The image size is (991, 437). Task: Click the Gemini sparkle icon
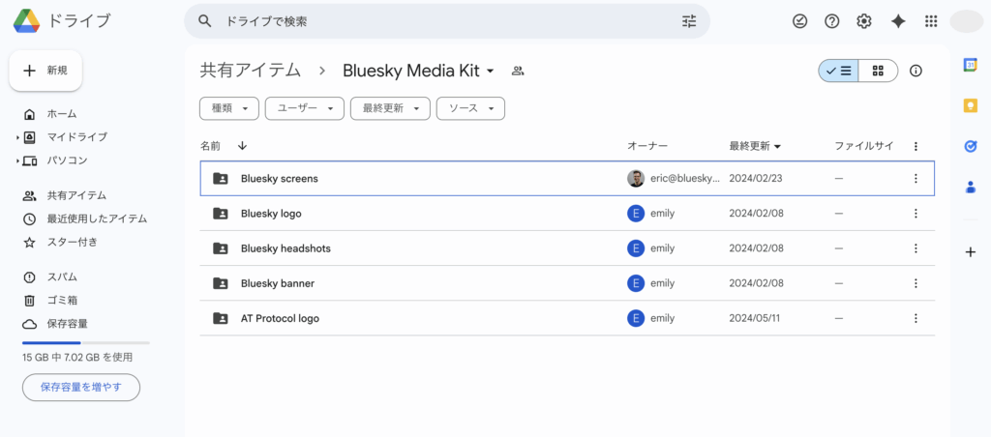coord(898,21)
